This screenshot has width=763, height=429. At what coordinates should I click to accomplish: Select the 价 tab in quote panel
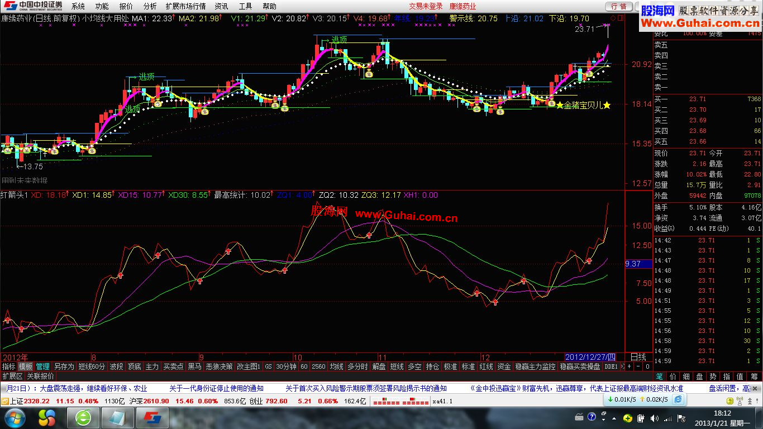click(673, 376)
